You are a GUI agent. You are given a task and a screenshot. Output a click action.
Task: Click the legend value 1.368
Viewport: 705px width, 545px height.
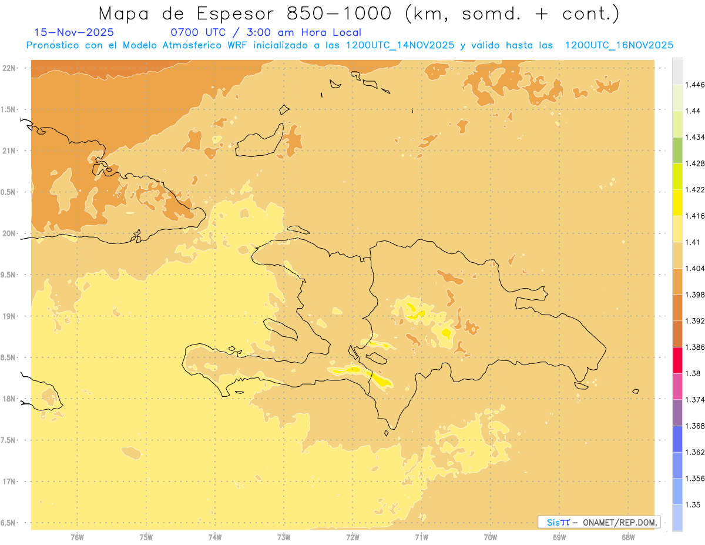point(696,426)
